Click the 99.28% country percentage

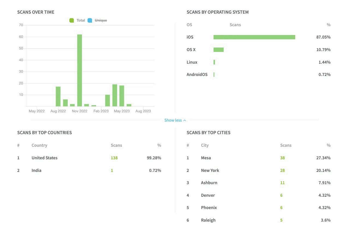pos(154,158)
